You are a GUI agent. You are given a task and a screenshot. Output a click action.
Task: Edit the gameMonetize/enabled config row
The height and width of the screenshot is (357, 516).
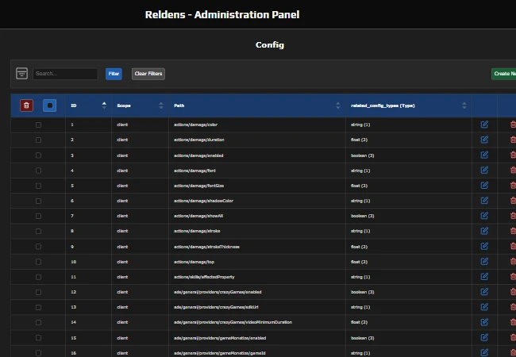pos(484,337)
